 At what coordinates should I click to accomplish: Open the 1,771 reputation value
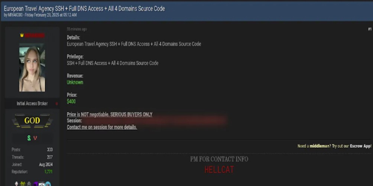48,172
